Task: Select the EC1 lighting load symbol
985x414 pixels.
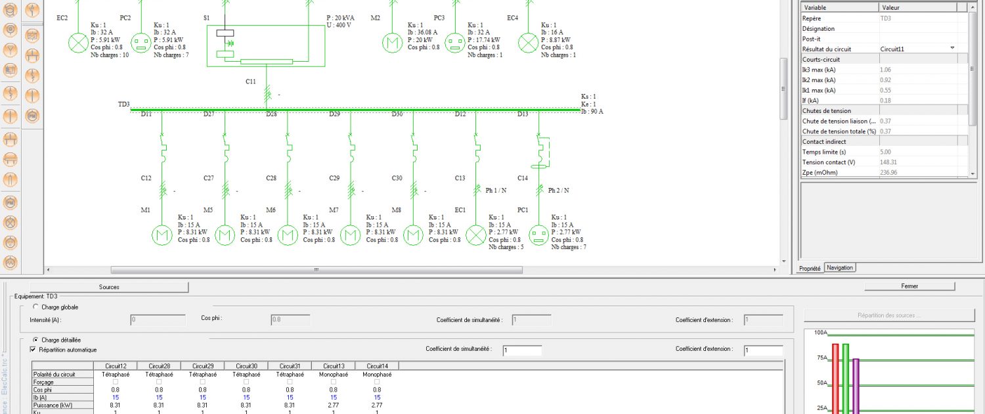Action: pyautogui.click(x=475, y=235)
